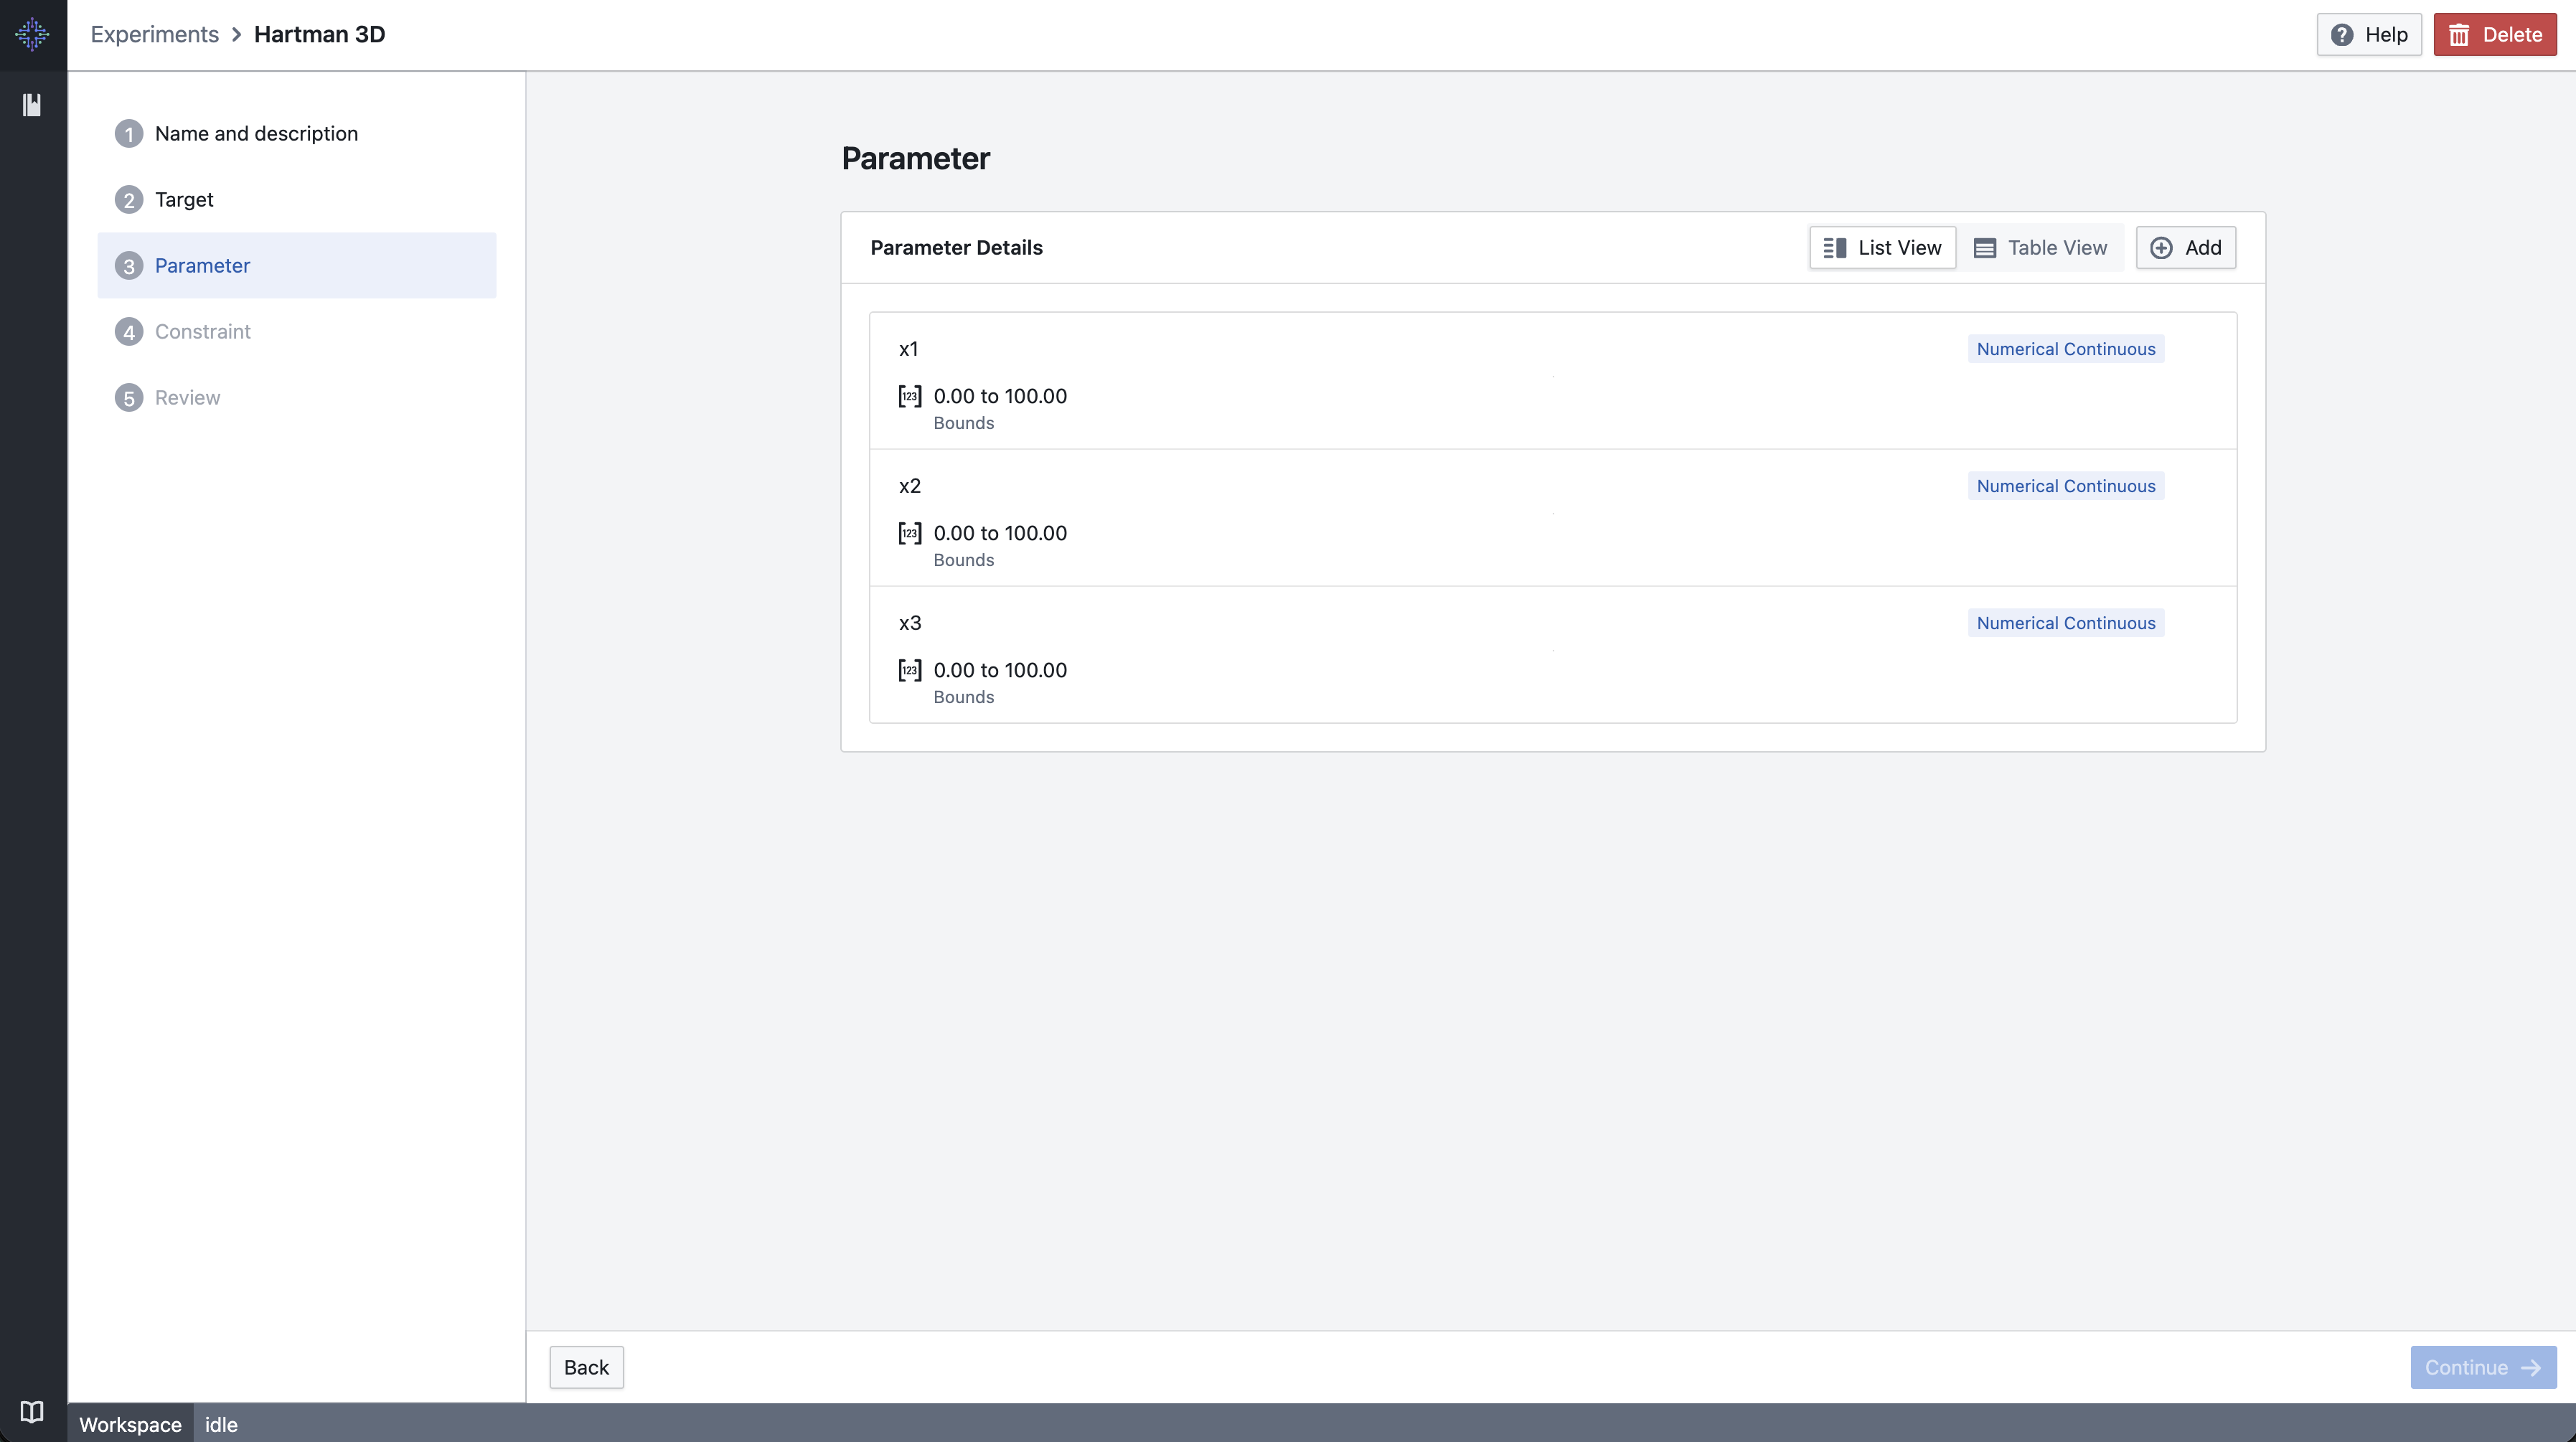
Task: Click Back to return to Target step
Action: (586, 1367)
